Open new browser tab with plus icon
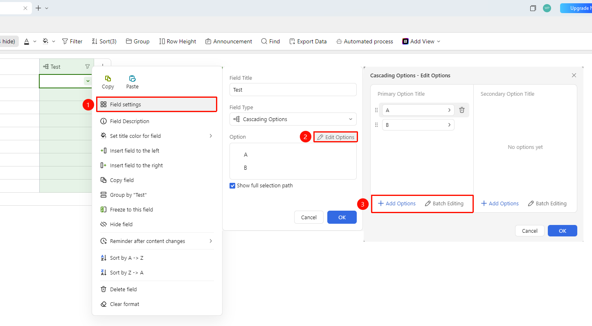The height and width of the screenshot is (326, 592). 38,8
